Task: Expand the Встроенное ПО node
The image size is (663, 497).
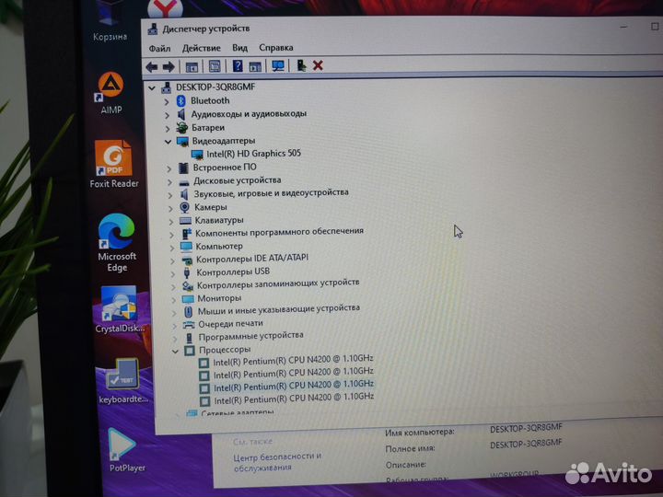Action: pos(169,168)
